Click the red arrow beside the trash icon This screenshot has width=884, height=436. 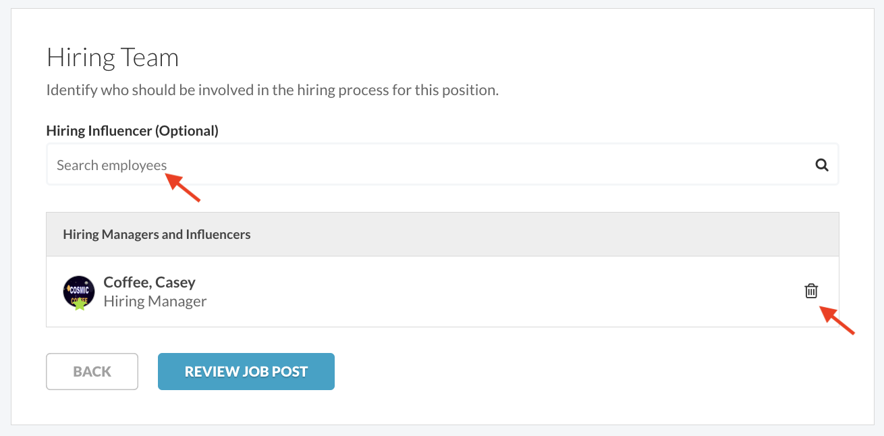pos(837,320)
